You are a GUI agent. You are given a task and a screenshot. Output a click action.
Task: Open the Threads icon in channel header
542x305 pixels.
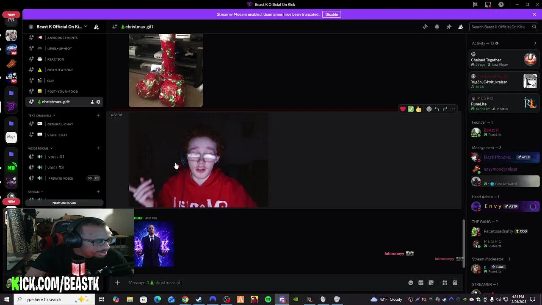[x=425, y=27]
